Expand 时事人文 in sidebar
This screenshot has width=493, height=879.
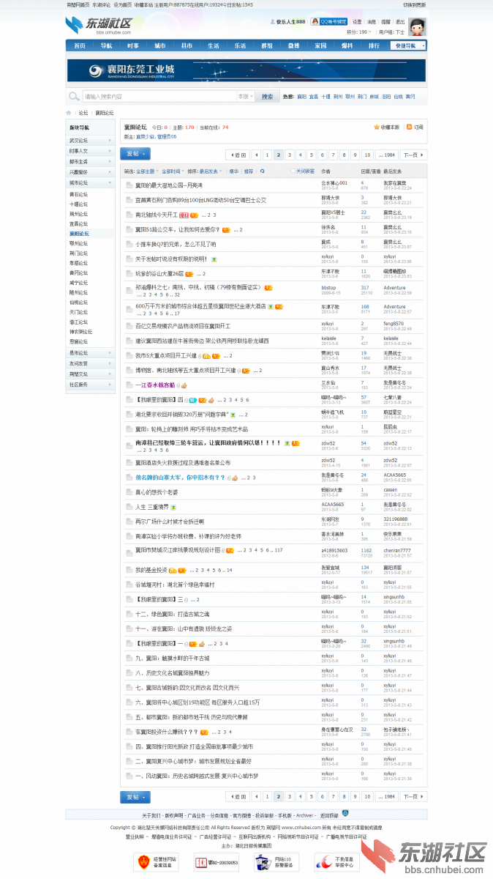click(90, 151)
